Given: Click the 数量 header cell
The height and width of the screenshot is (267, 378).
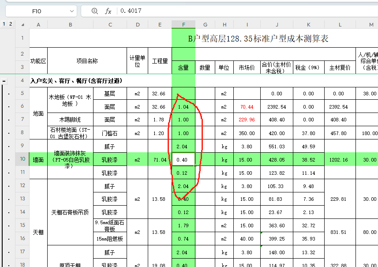Looking at the screenshot, I should coord(205,68).
